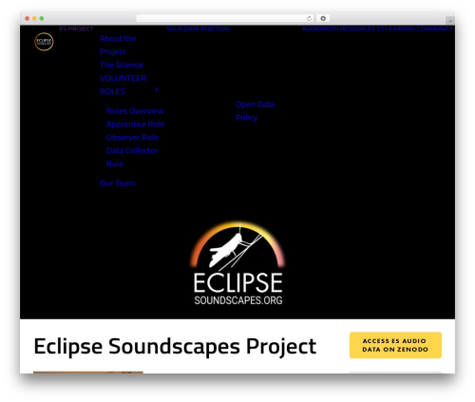Click the large Eclipse Soundscapes.org logo
The width and height of the screenshot is (475, 402).
(x=237, y=263)
